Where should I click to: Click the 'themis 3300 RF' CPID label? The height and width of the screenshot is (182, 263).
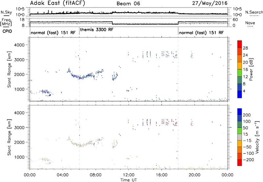97,30
